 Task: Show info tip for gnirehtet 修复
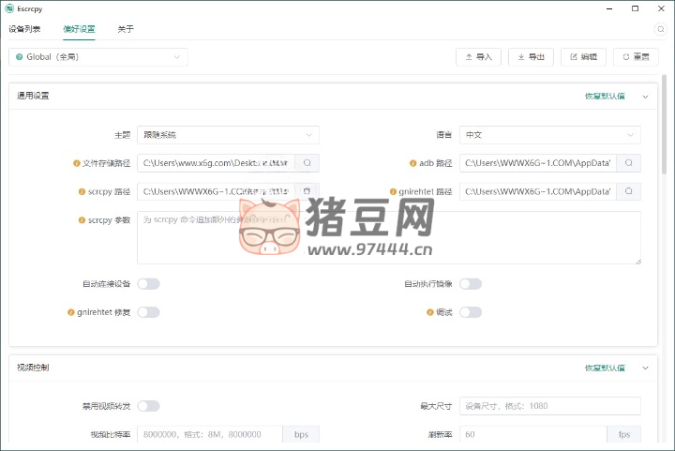point(71,312)
